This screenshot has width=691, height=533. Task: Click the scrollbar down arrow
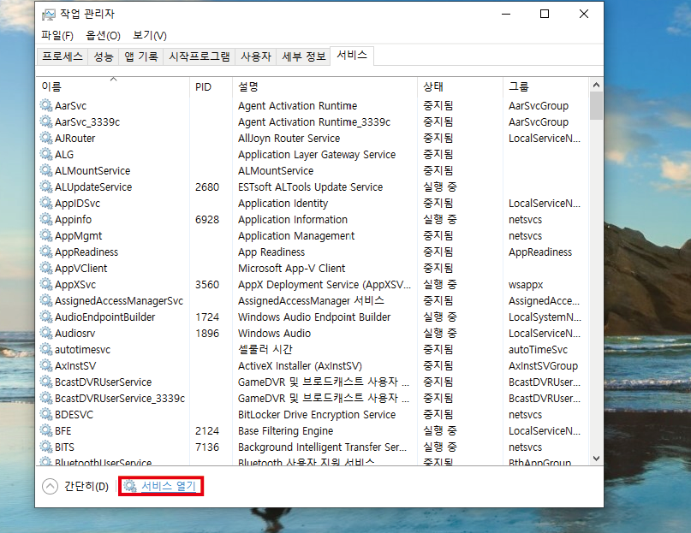coord(596,458)
